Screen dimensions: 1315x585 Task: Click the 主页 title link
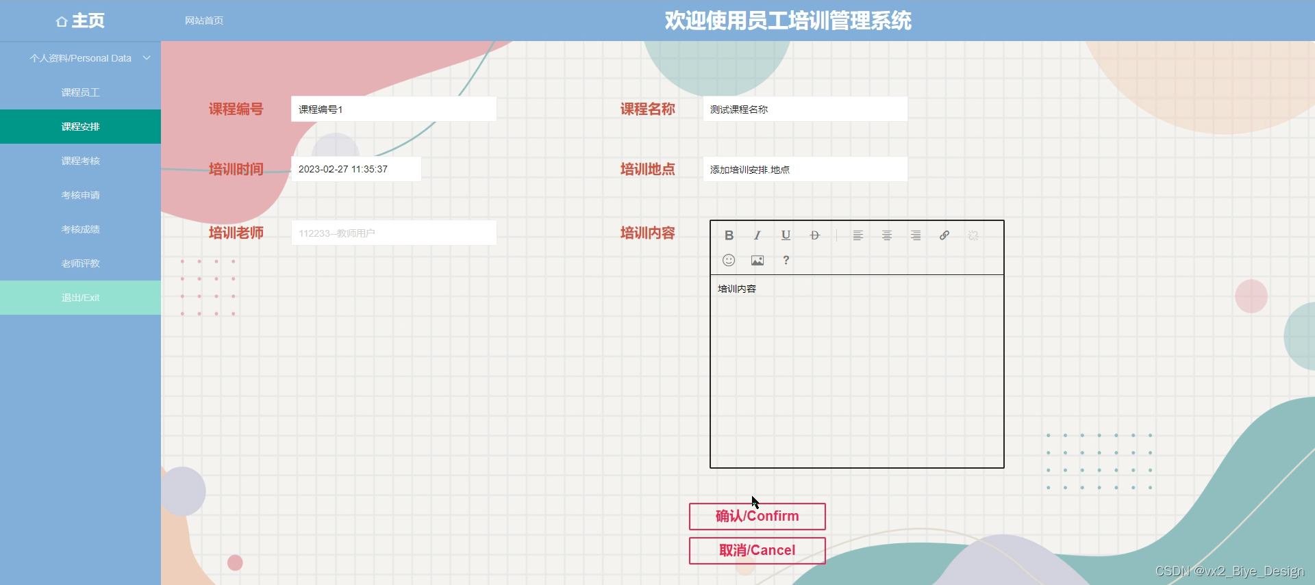coord(88,21)
